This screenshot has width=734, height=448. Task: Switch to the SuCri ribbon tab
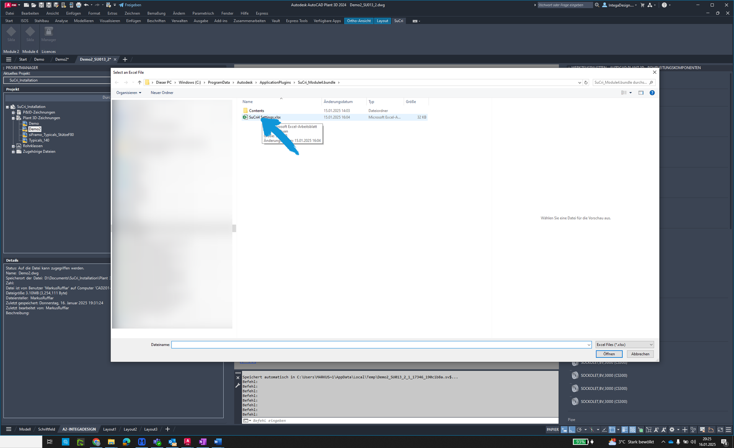[398, 21]
